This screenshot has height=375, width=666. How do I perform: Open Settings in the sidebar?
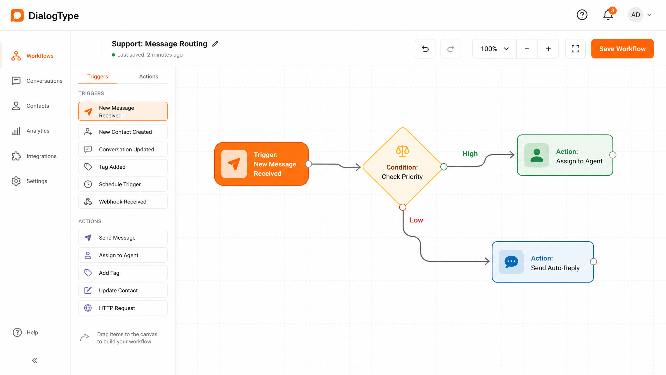pyautogui.click(x=29, y=181)
